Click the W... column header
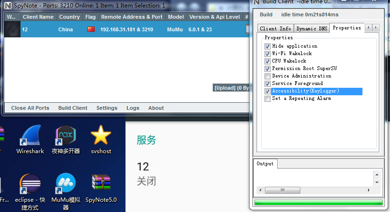The height and width of the screenshot is (212, 390). coord(11,17)
